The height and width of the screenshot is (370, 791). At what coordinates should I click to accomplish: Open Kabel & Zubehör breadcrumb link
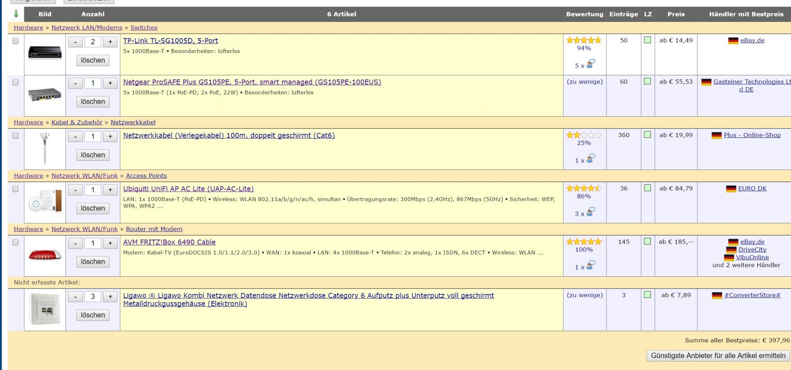point(77,122)
